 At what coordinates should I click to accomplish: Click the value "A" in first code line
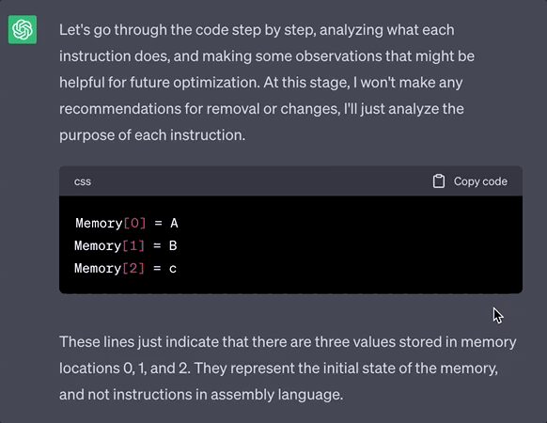point(174,223)
